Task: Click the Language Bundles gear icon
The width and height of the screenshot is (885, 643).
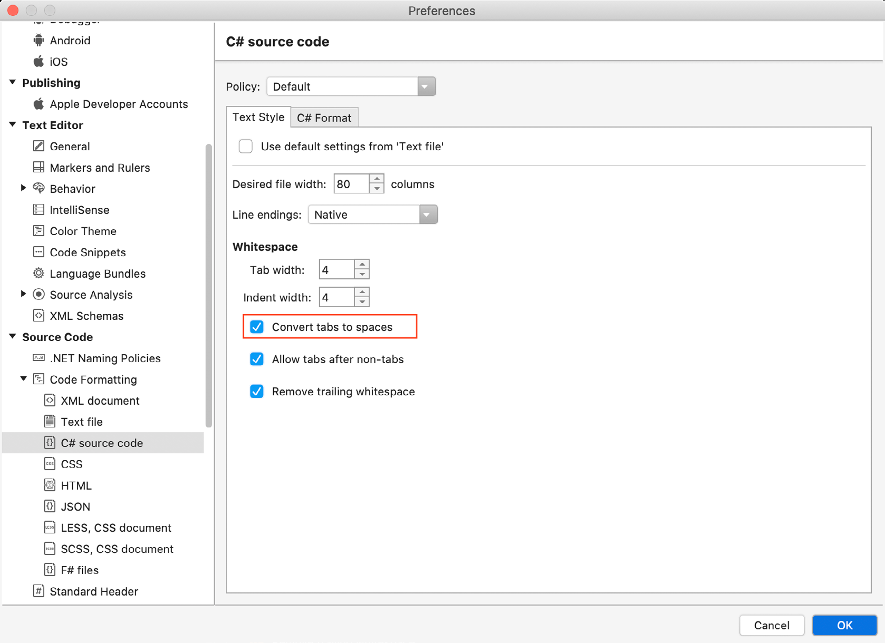Action: (x=39, y=273)
